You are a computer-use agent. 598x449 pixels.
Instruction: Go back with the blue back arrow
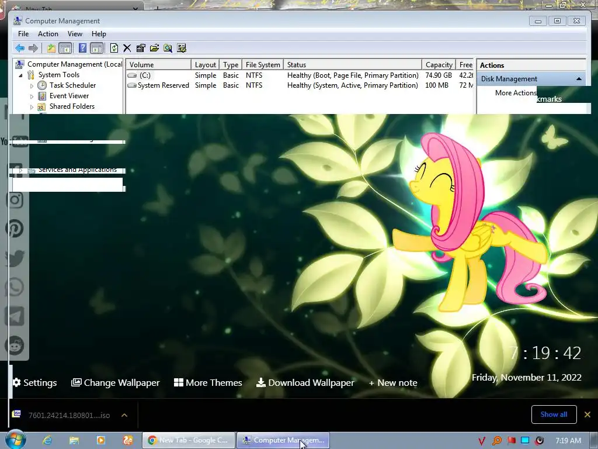(x=20, y=48)
